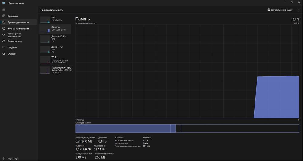Click the Процессы sidebar icon

point(4,16)
